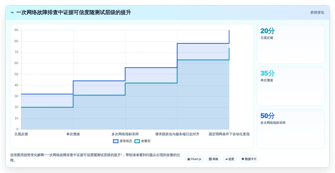The image size is (335, 173).
Task: Open the 35分 单次测速 card
Action: pyautogui.click(x=291, y=86)
